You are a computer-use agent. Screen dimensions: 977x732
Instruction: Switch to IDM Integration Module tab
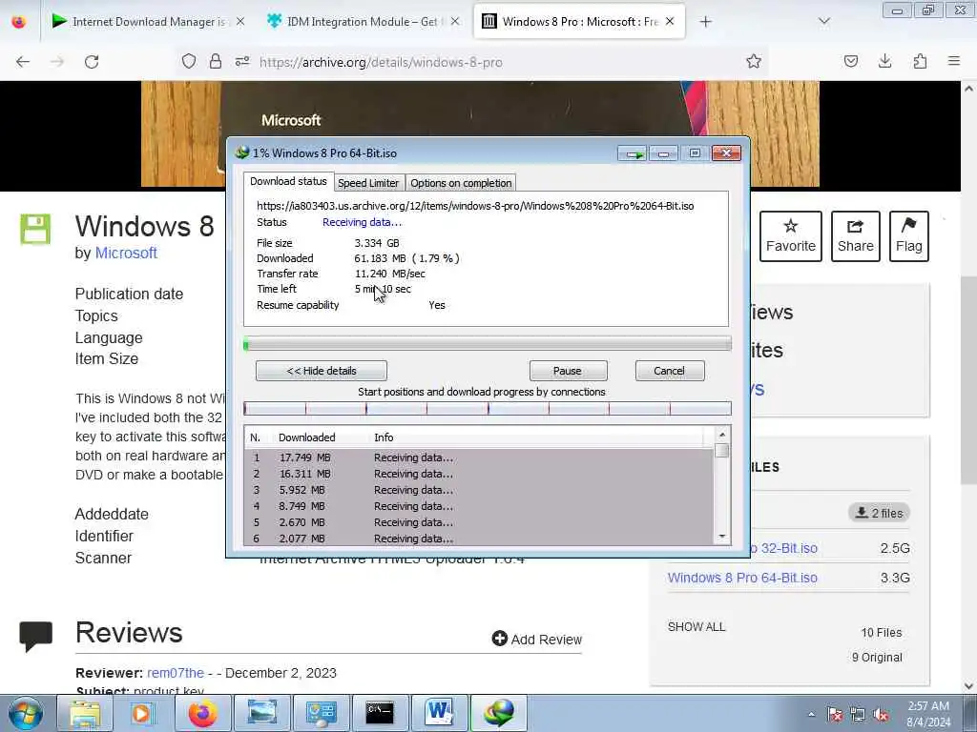click(x=362, y=22)
